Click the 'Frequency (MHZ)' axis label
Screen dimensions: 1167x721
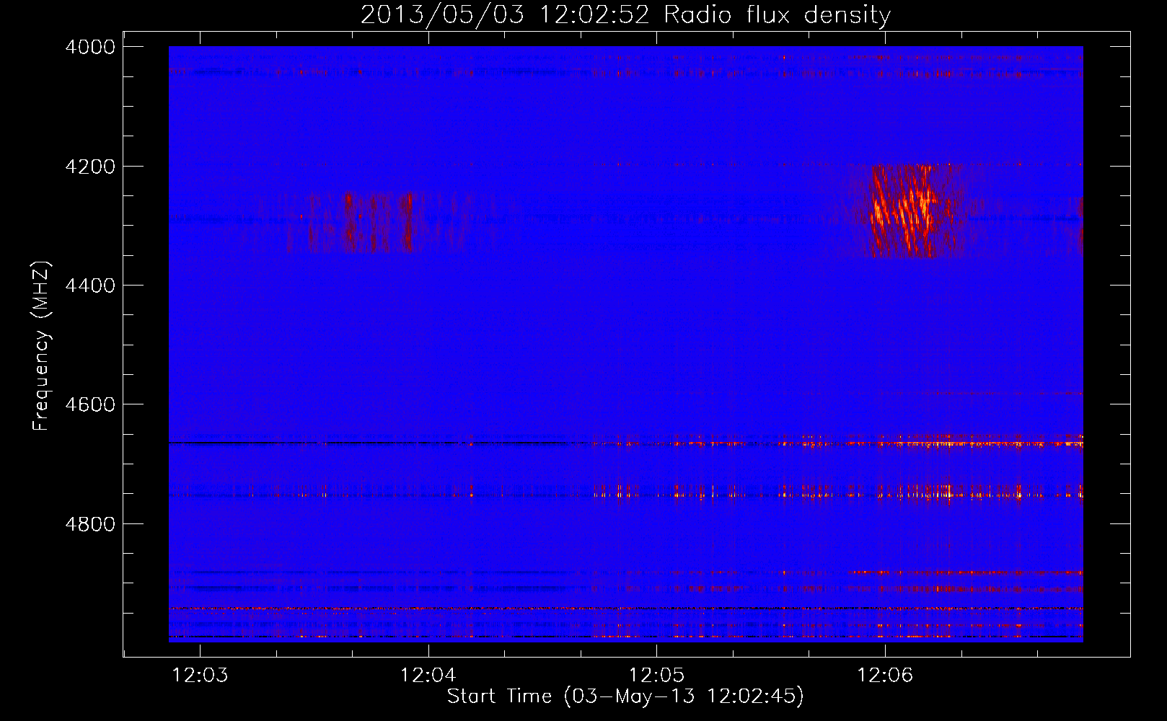click(x=42, y=346)
